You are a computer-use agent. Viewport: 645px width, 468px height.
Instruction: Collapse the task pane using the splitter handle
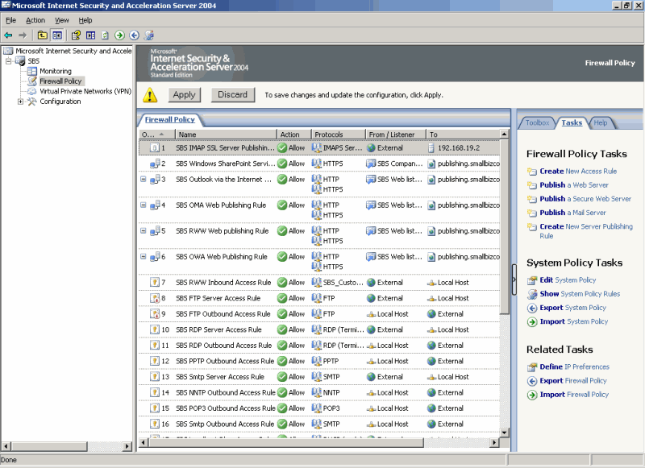point(514,280)
